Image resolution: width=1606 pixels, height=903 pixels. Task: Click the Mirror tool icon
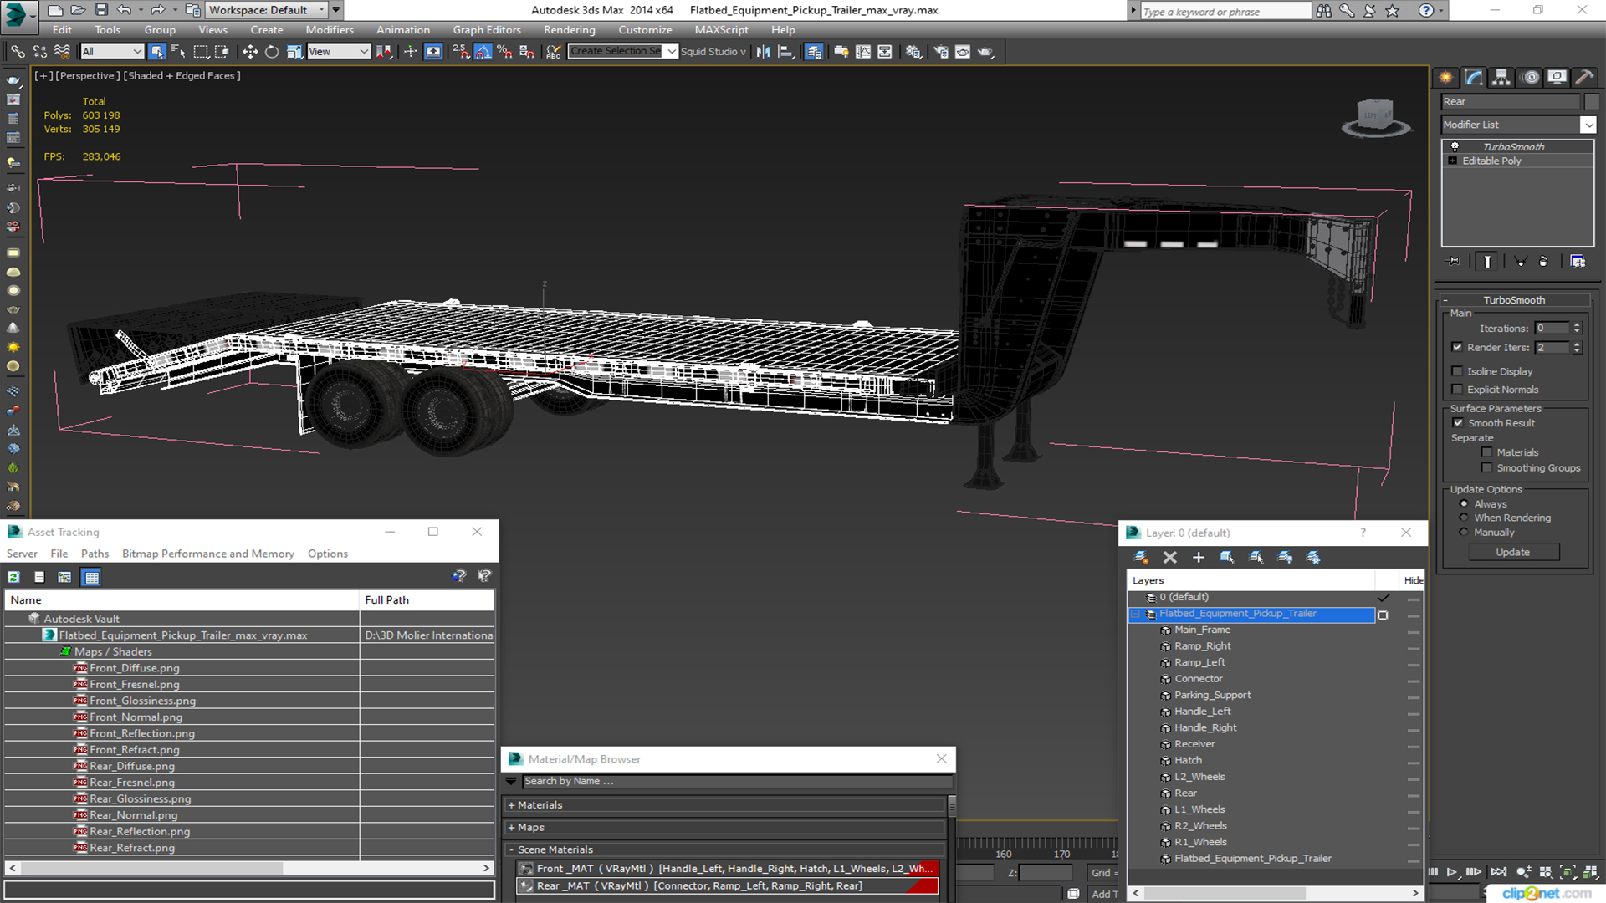coord(763,52)
